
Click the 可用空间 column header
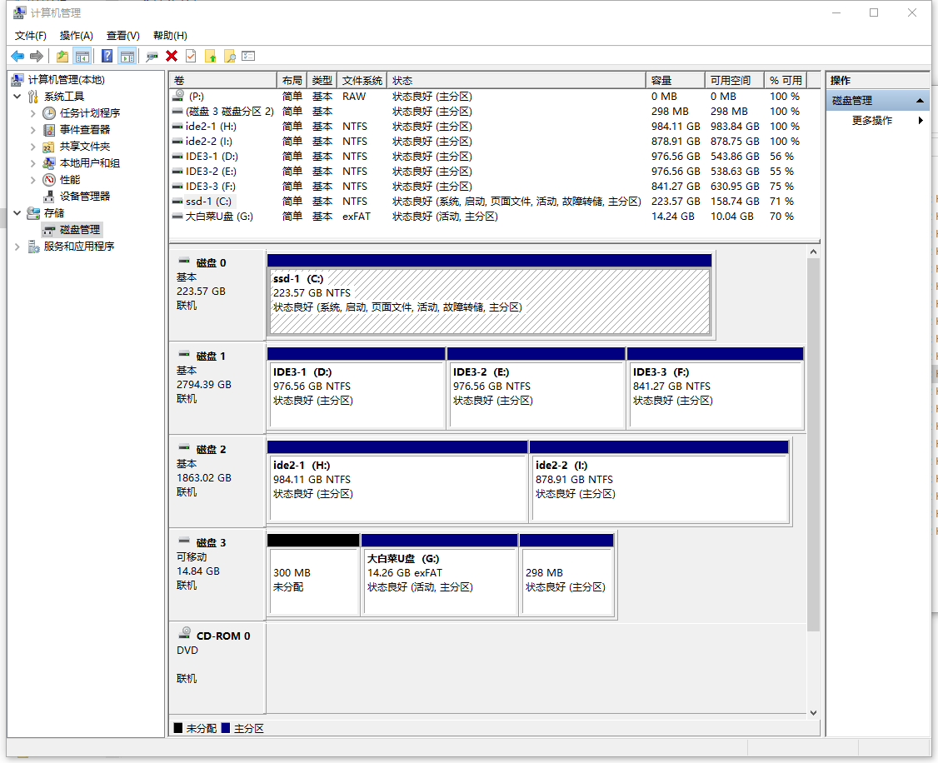point(730,80)
